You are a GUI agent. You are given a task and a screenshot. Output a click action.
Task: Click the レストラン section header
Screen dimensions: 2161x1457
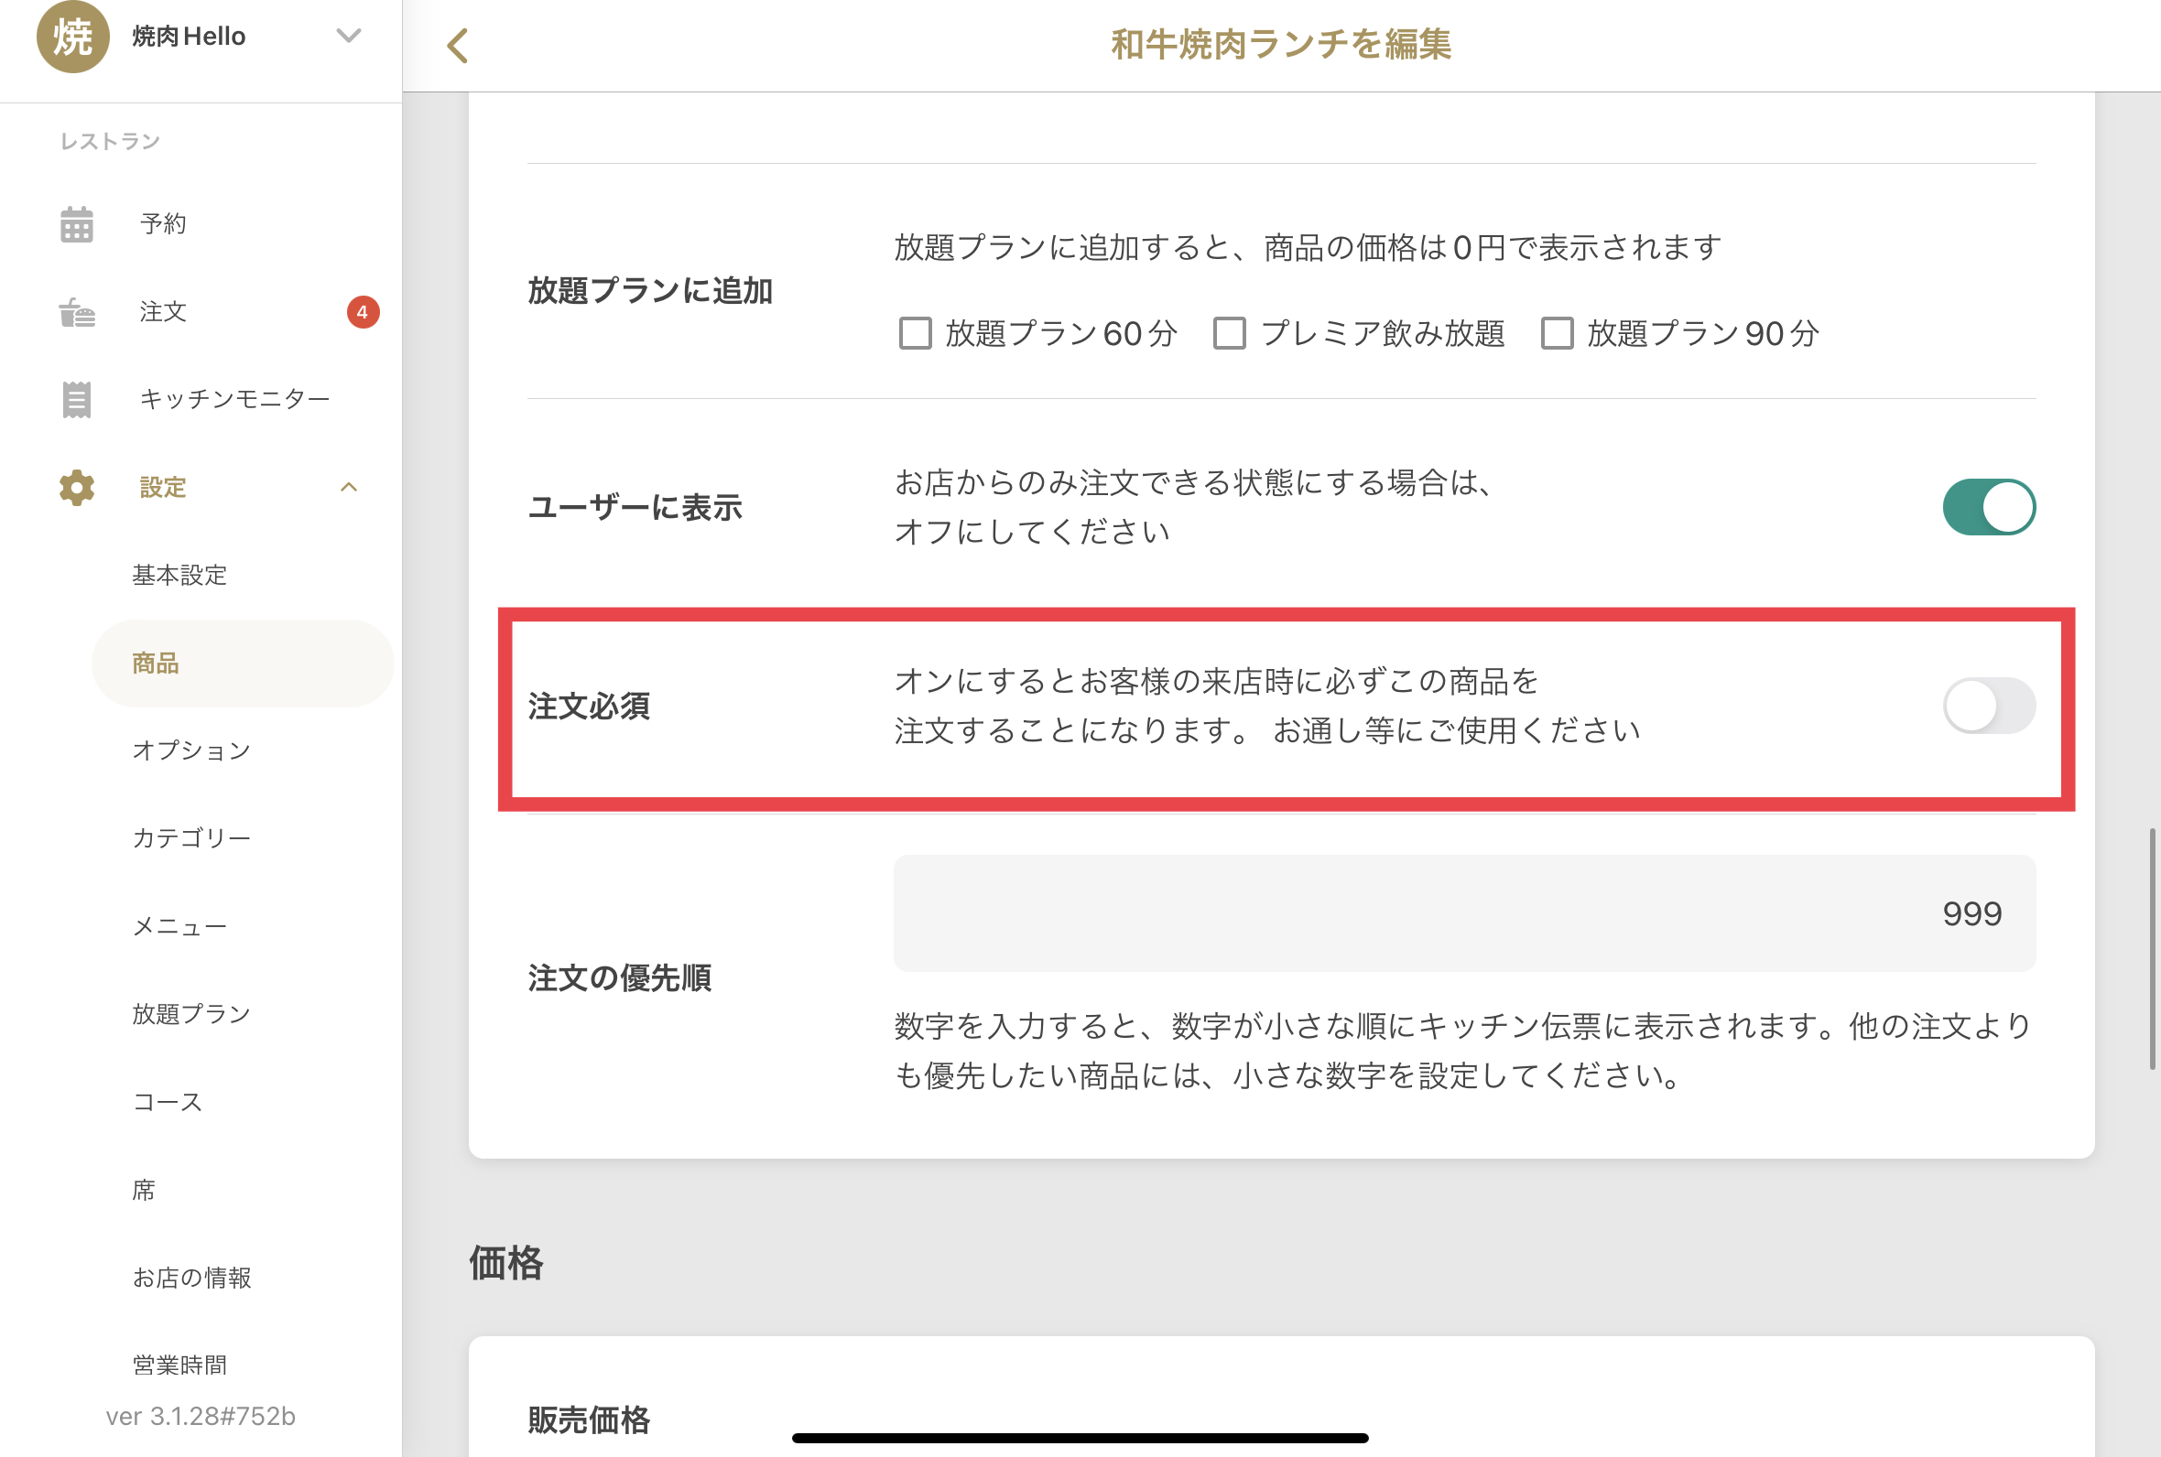point(111,141)
